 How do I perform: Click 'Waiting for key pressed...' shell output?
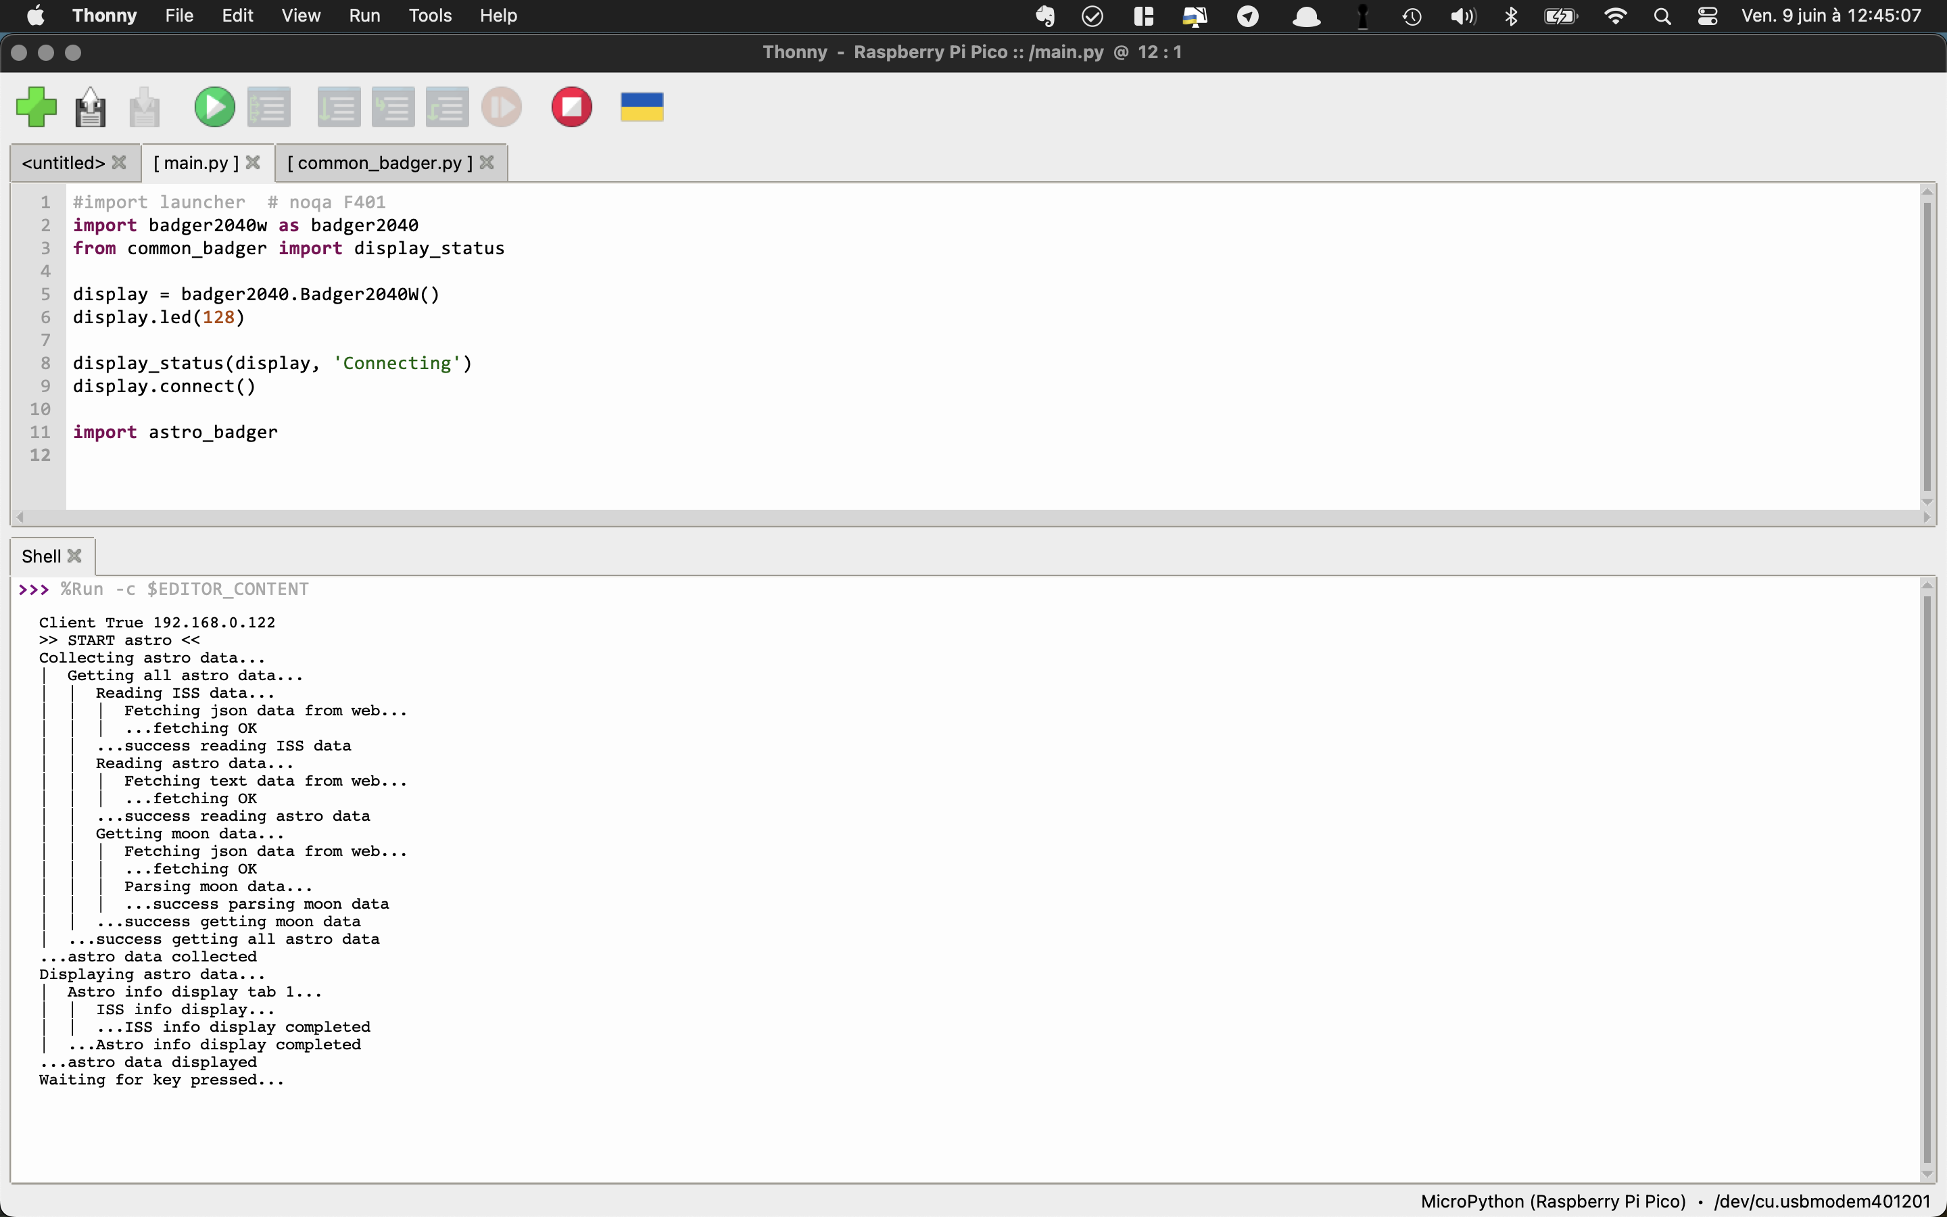pyautogui.click(x=161, y=1079)
